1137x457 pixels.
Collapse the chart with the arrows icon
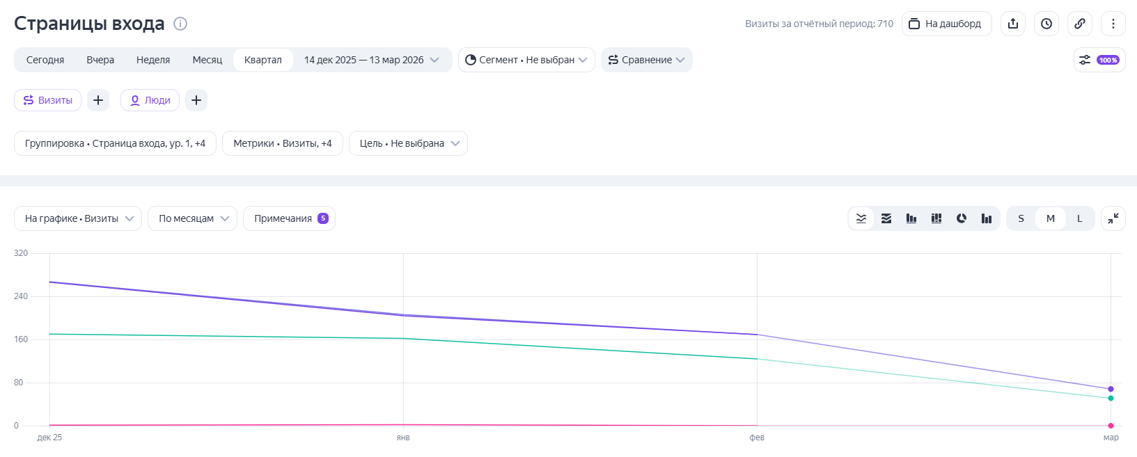coord(1113,218)
